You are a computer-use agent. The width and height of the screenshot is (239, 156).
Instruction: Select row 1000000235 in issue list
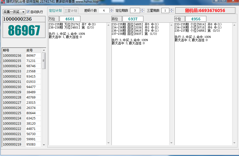[x=21, y=61]
